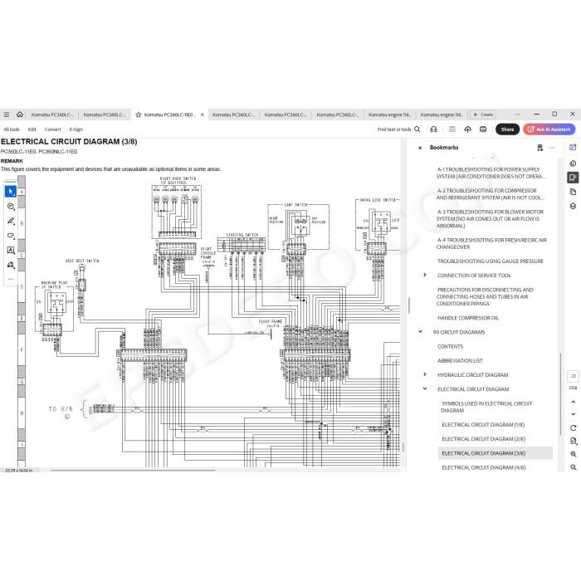Expand the HYDRAULIC CIRCUIT DIAGRAM bookmark
This screenshot has height=581, width=581.
coord(425,374)
